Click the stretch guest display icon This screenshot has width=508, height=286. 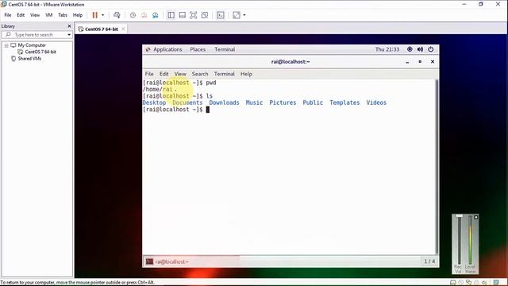(x=237, y=15)
